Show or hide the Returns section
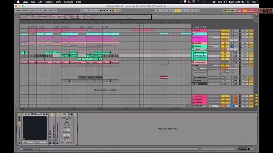 point(256,98)
